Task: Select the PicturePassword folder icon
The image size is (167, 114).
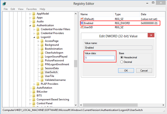Action: tap(42, 60)
